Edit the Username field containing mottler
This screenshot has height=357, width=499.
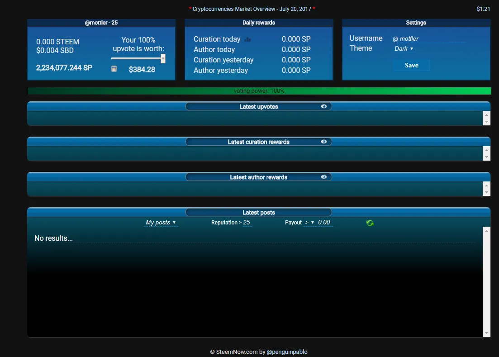(x=432, y=39)
